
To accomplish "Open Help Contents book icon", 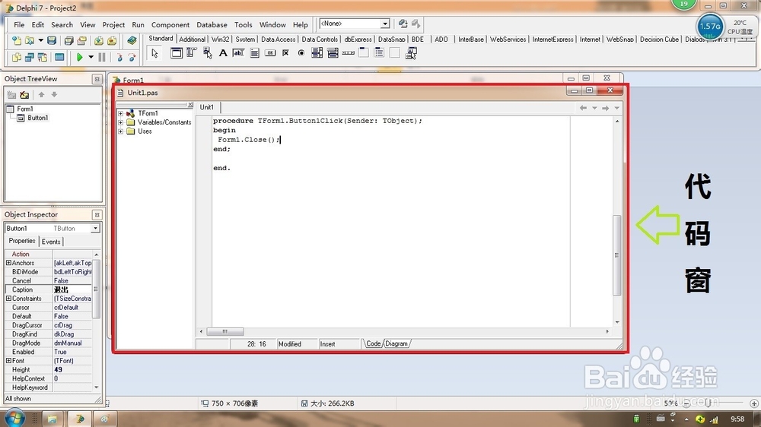I will [x=132, y=41].
